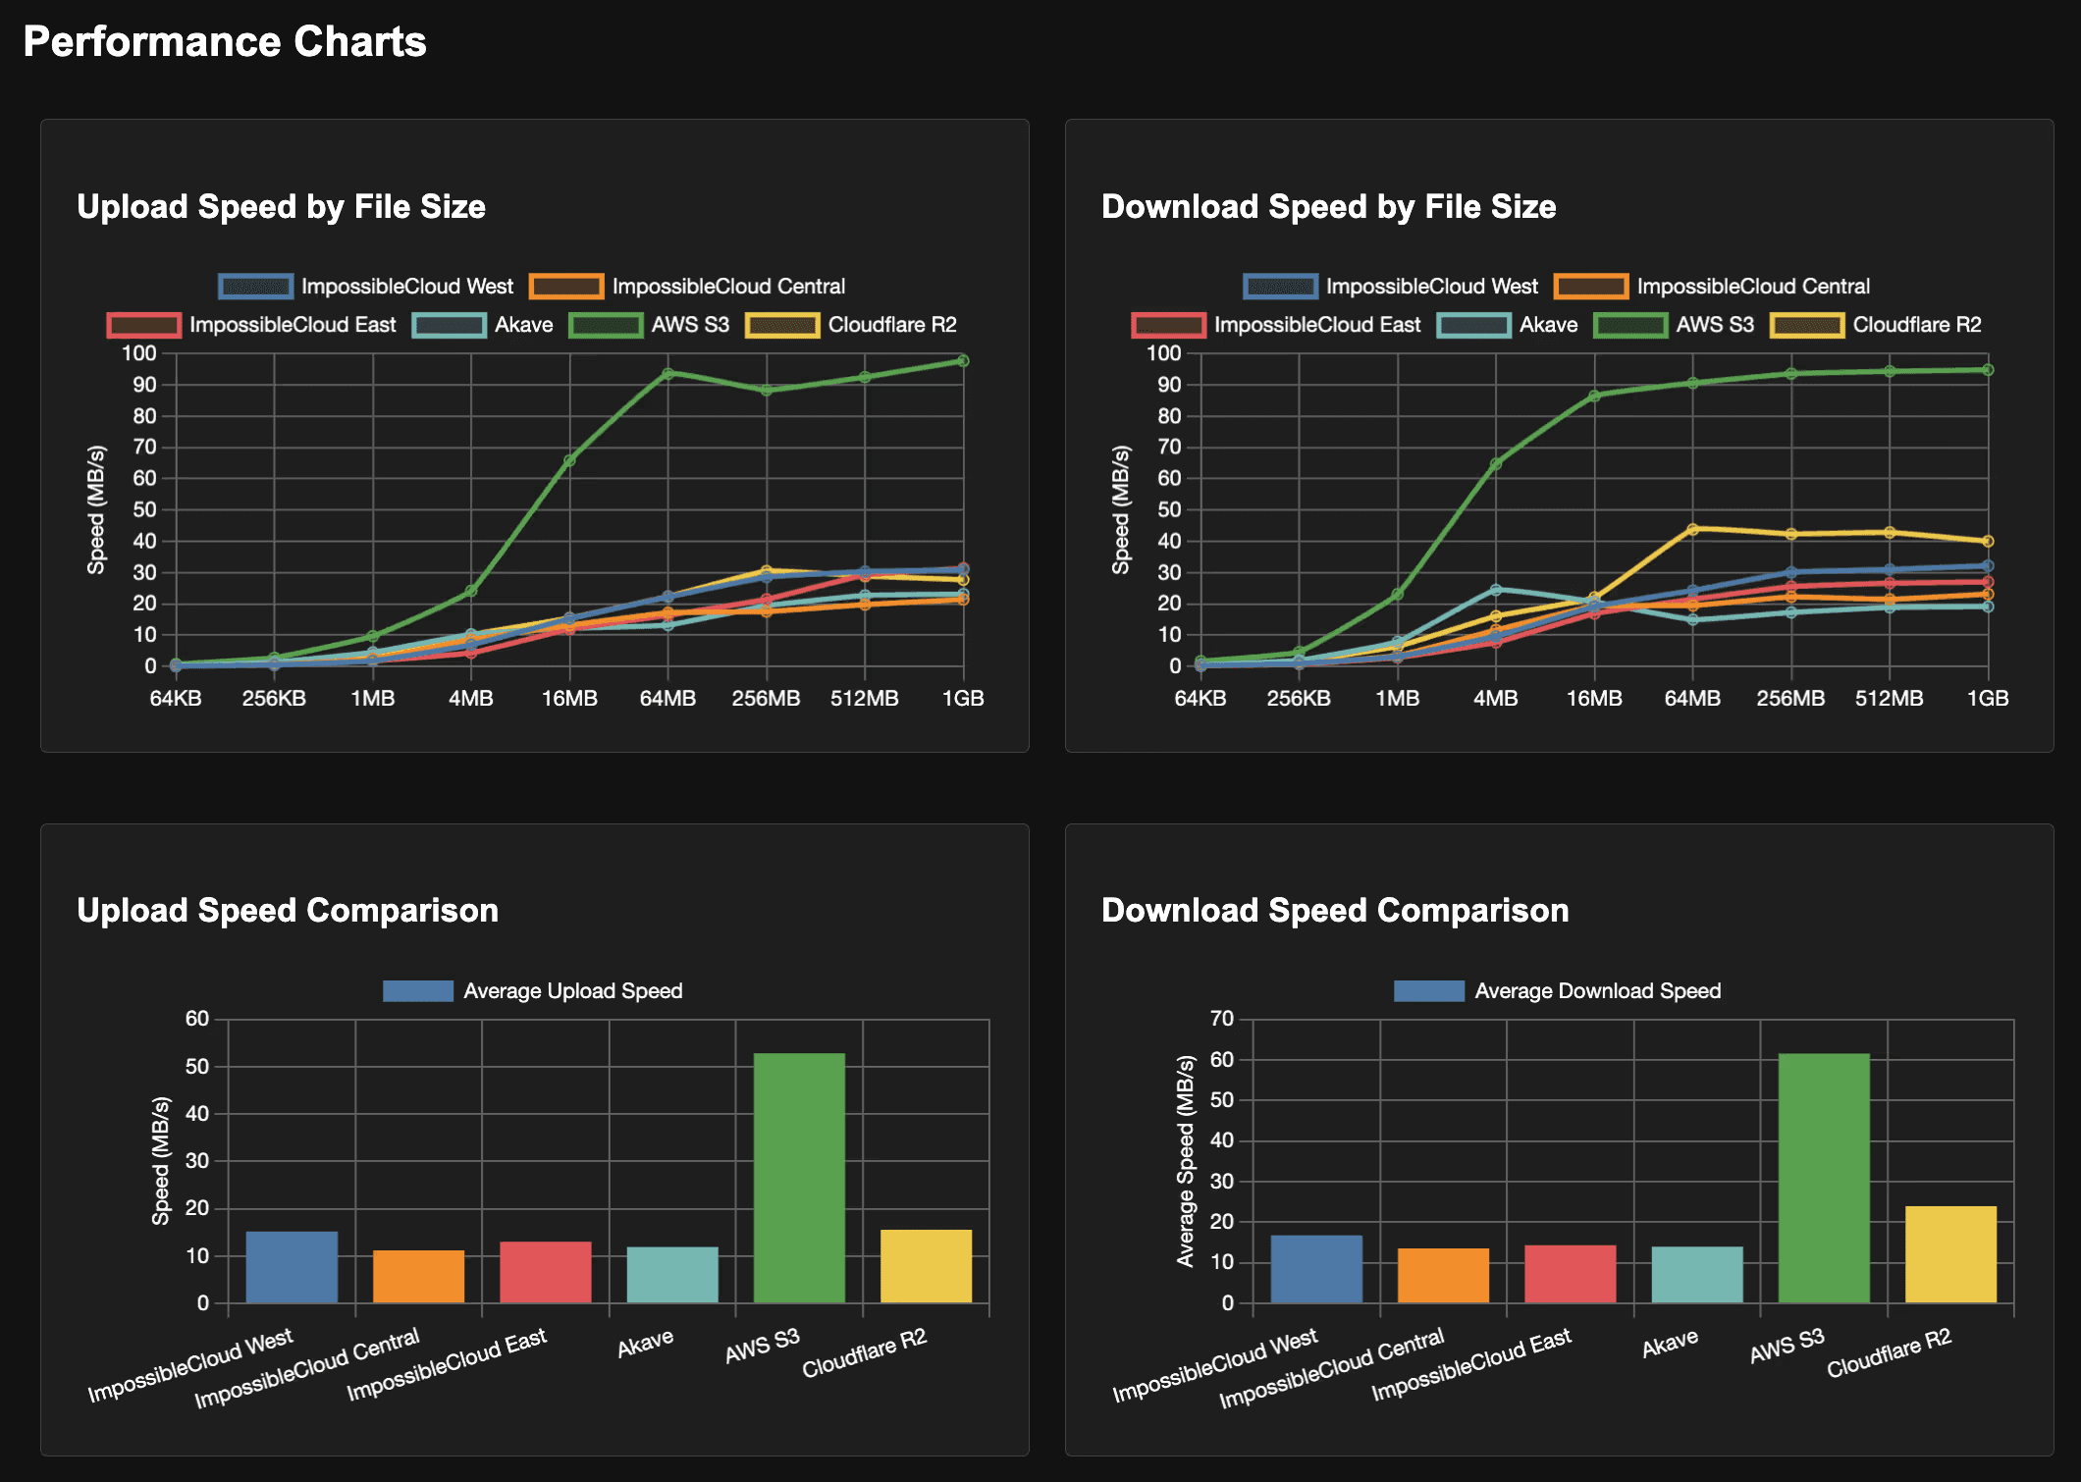Click AWS S3 download data point at 256MB
The width and height of the screenshot is (2081, 1482).
[1791, 374]
